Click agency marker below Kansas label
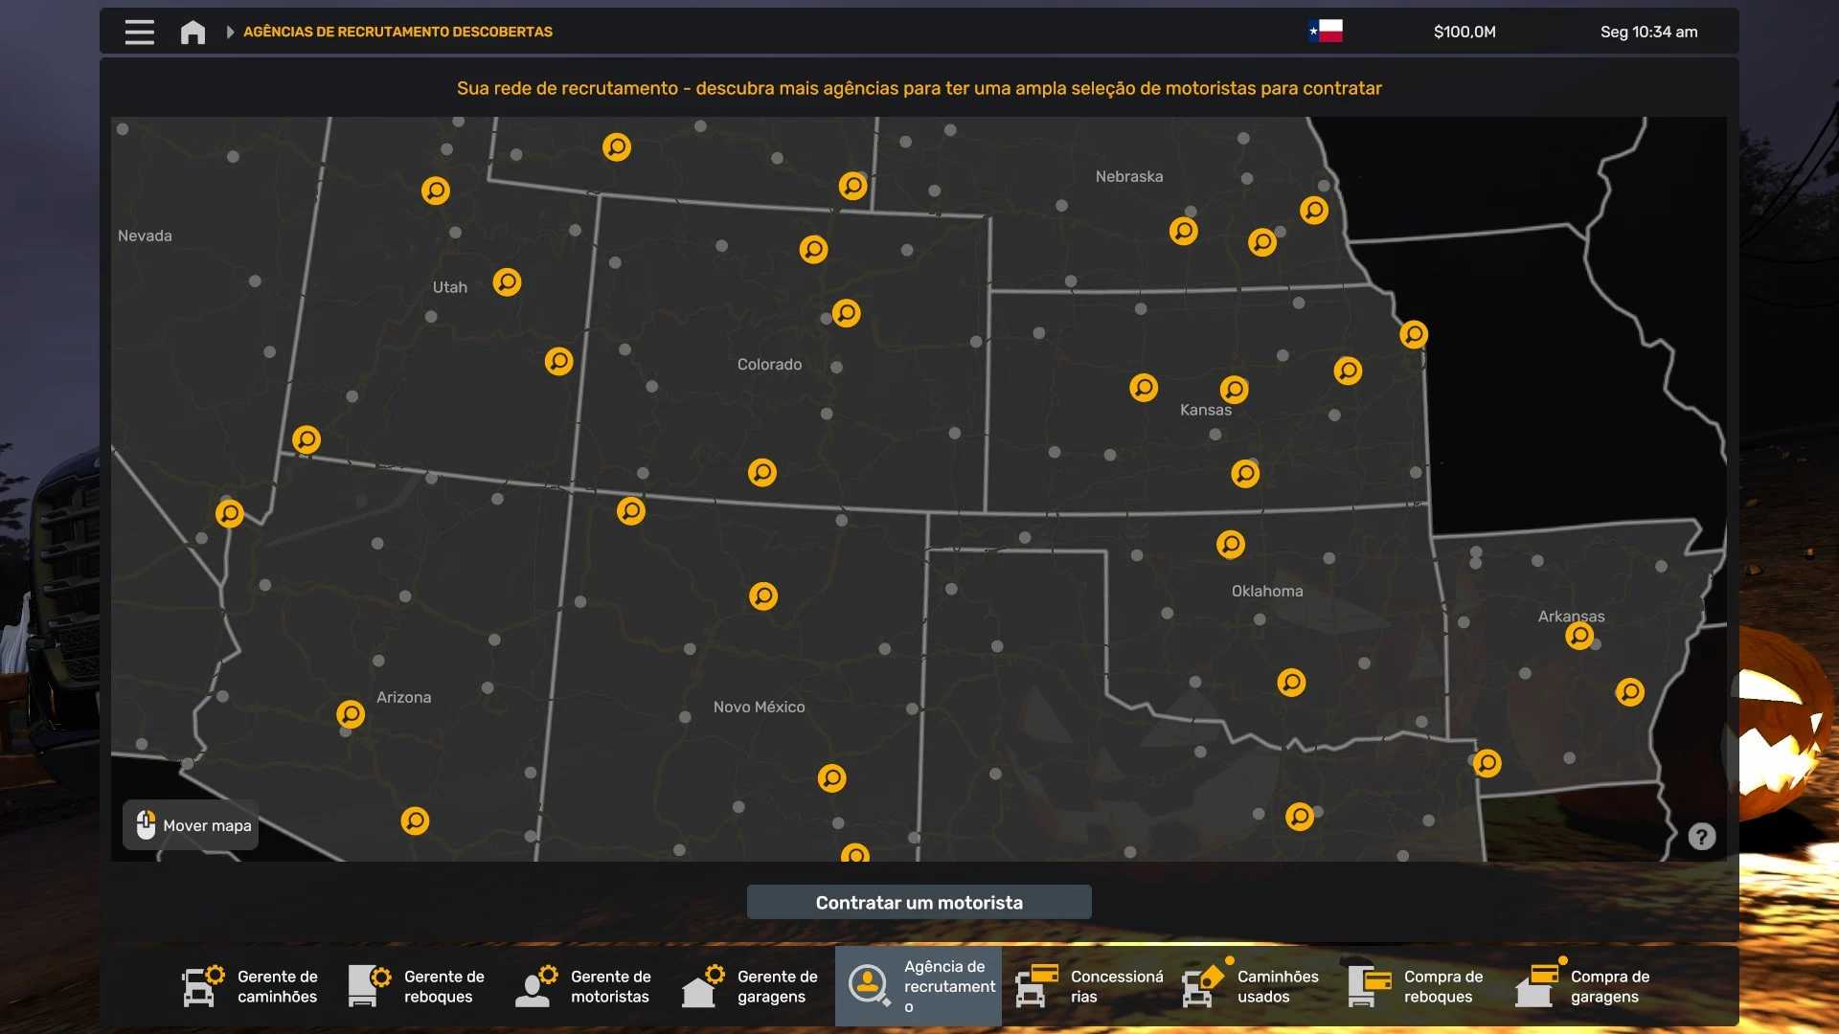Image resolution: width=1839 pixels, height=1034 pixels. coord(1245,474)
